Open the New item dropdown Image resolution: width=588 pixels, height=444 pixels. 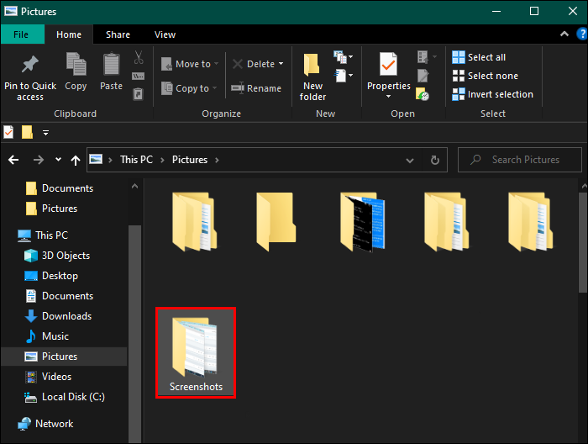(343, 57)
